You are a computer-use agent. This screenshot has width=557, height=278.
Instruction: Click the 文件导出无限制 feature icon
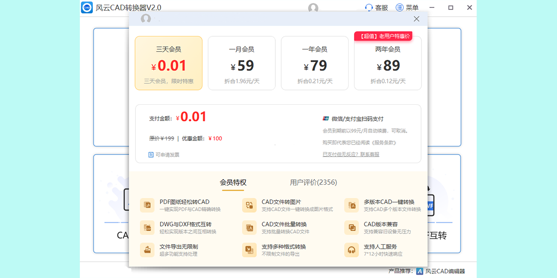click(x=147, y=250)
